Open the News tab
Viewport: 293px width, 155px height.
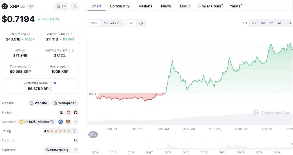tap(166, 6)
